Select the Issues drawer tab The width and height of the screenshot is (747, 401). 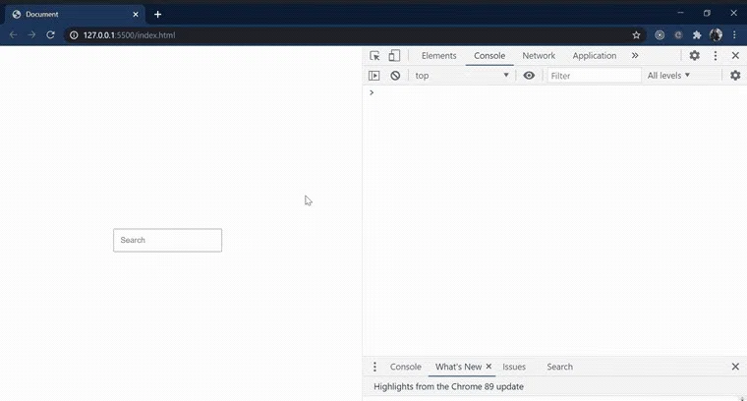click(x=513, y=367)
